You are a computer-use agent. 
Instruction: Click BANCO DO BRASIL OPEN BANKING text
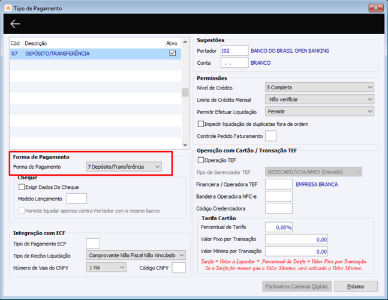coord(290,51)
